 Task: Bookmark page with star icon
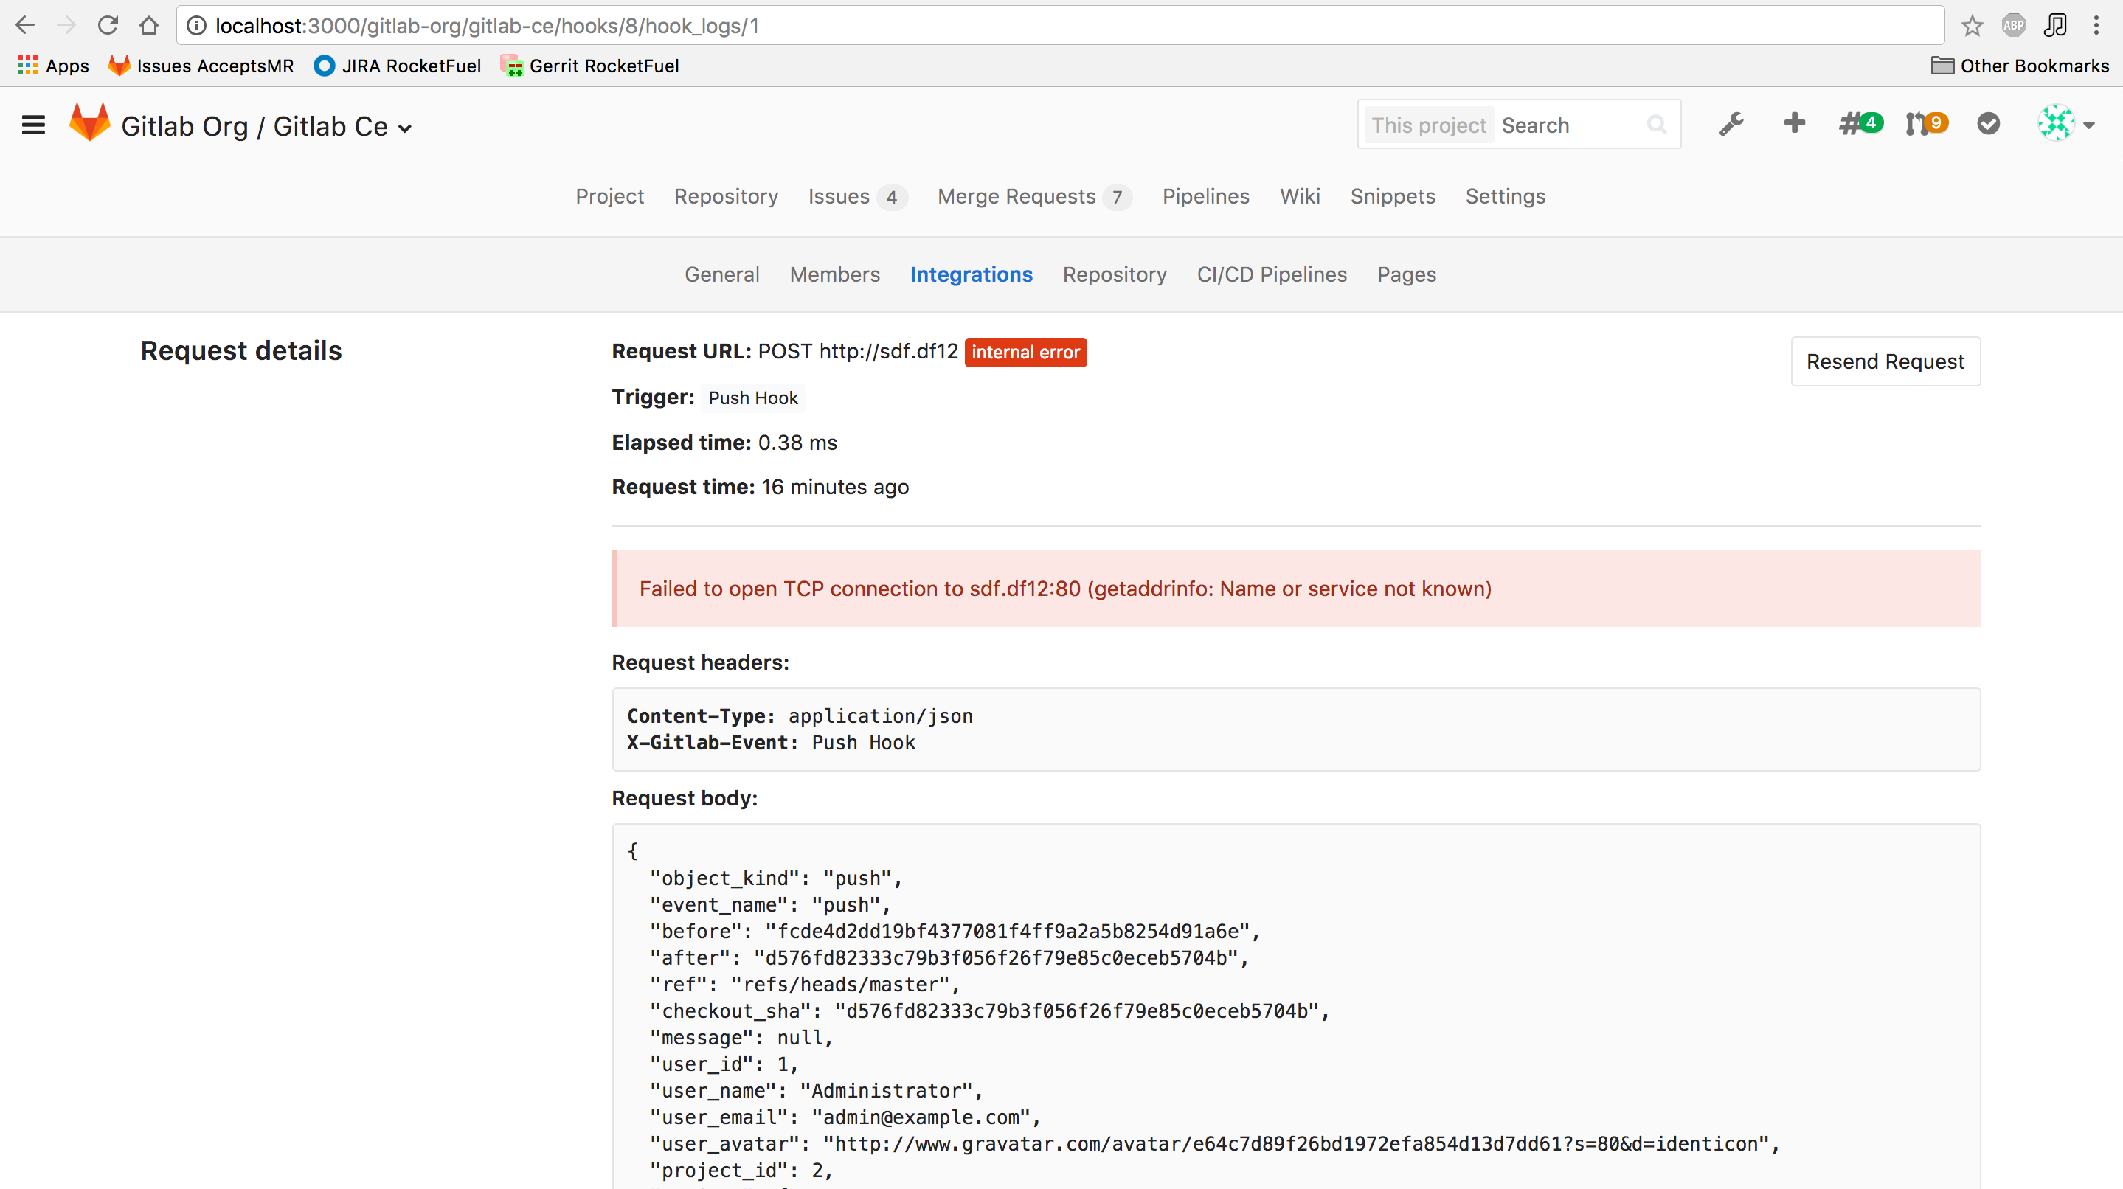(x=1971, y=26)
